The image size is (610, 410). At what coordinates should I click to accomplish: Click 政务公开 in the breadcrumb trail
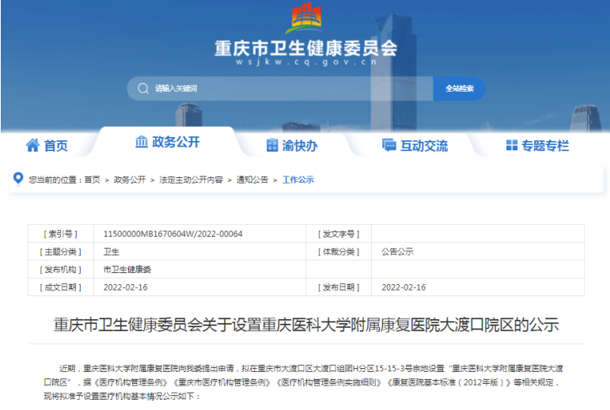(x=130, y=180)
